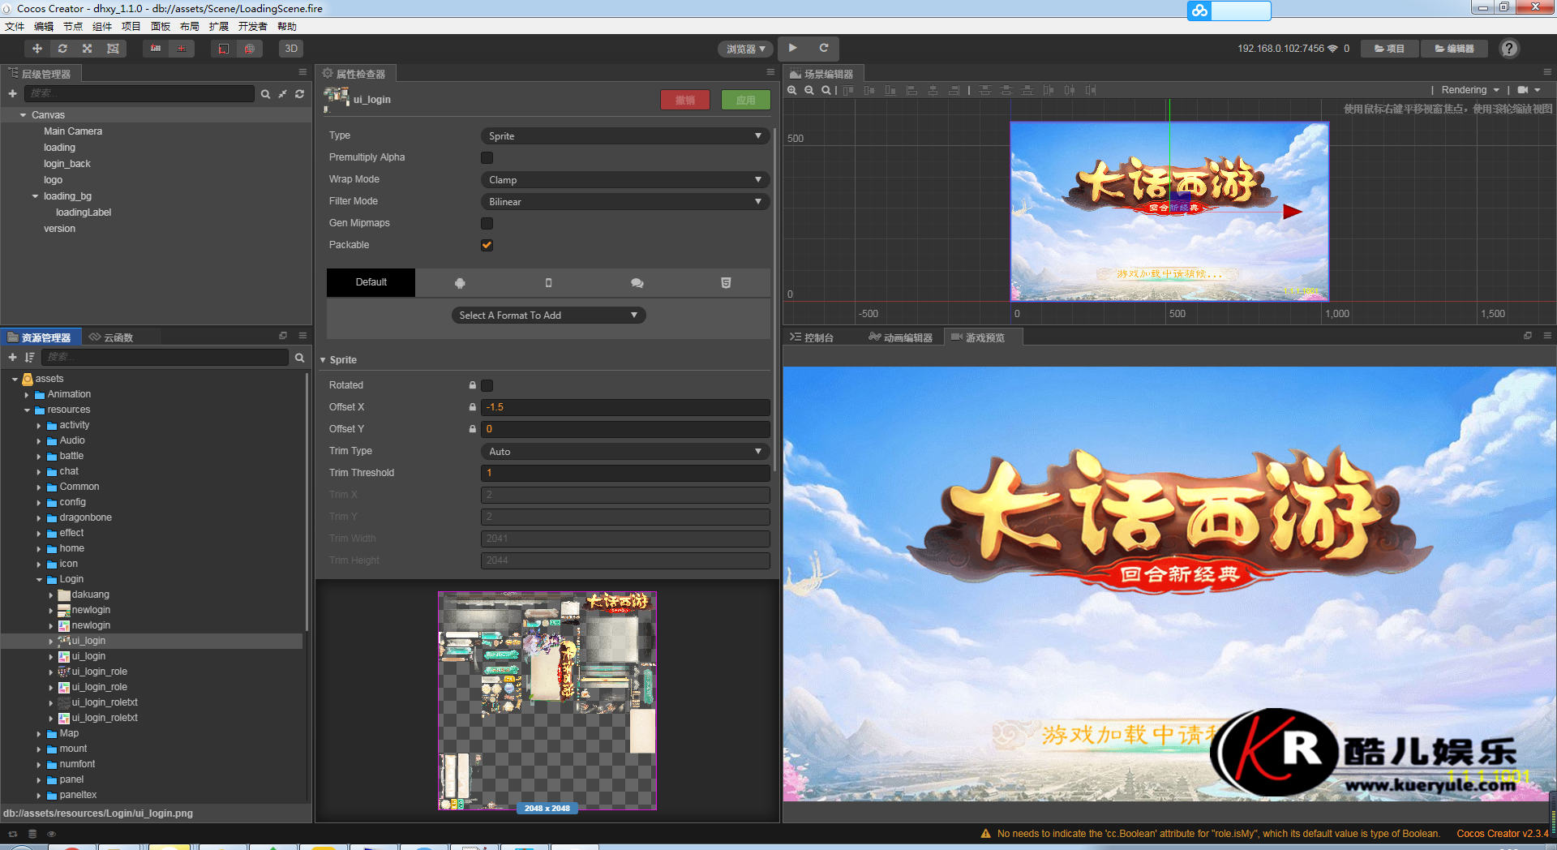Select the Android platform tab icon
The image size is (1557, 850).
click(460, 283)
